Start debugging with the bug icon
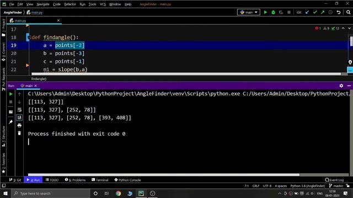Viewport: 353px width, 198px height. (273, 12)
